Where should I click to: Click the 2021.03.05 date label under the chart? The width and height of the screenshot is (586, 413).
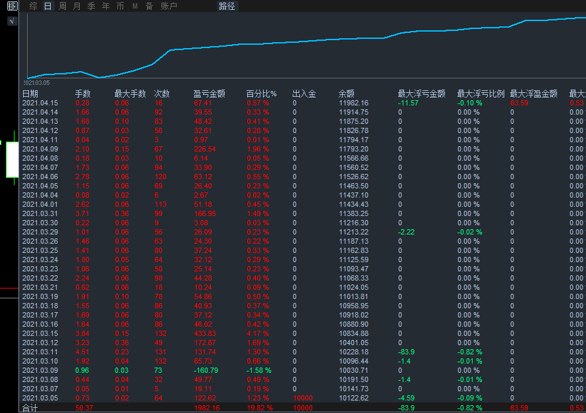pyautogui.click(x=37, y=82)
